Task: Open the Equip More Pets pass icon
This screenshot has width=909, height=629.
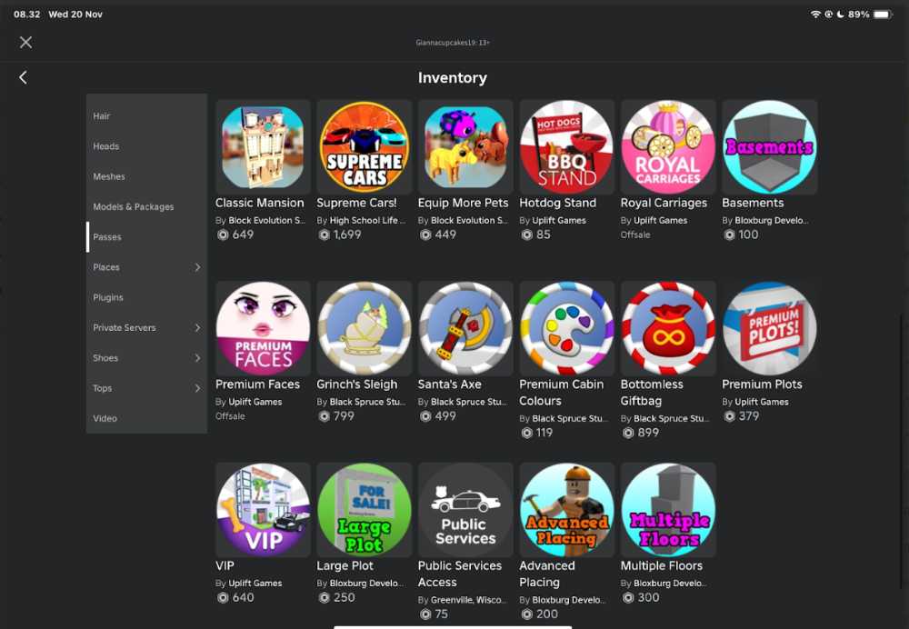Action: click(x=465, y=147)
